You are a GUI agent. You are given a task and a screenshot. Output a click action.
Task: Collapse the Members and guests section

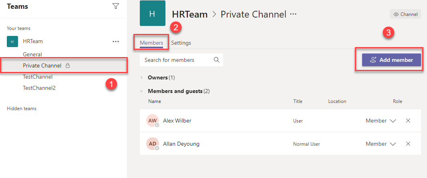point(142,91)
